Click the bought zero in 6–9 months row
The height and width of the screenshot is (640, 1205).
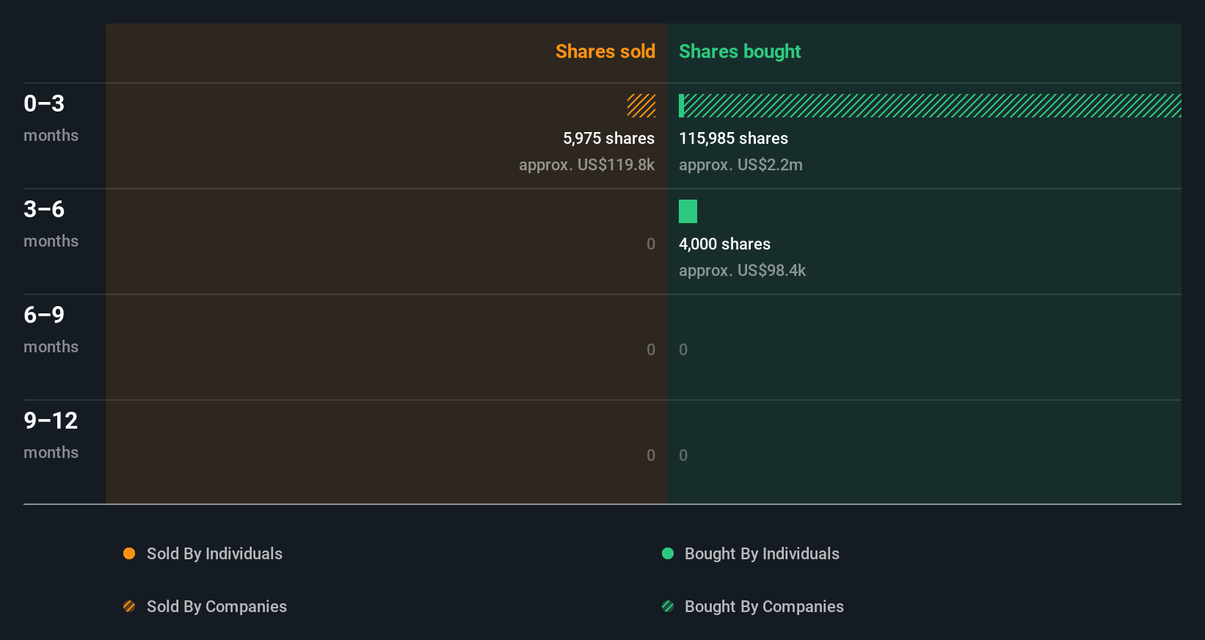point(683,349)
